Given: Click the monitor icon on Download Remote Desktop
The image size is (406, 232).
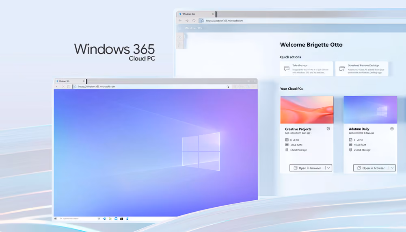Looking at the screenshot, I should point(342,69).
